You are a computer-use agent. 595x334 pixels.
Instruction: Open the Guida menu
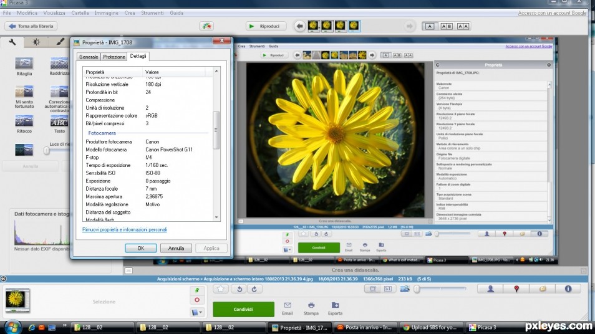177,13
